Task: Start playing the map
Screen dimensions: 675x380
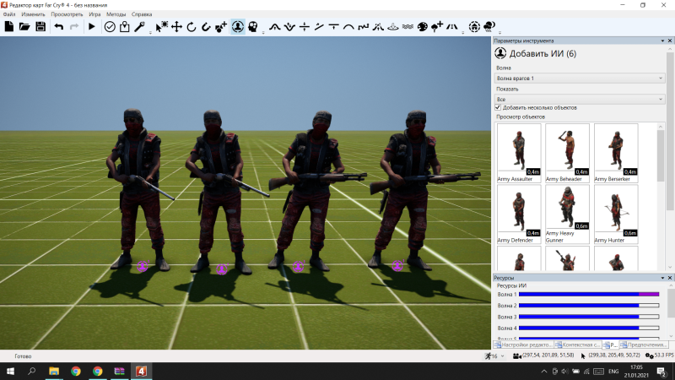Action: pyautogui.click(x=91, y=27)
